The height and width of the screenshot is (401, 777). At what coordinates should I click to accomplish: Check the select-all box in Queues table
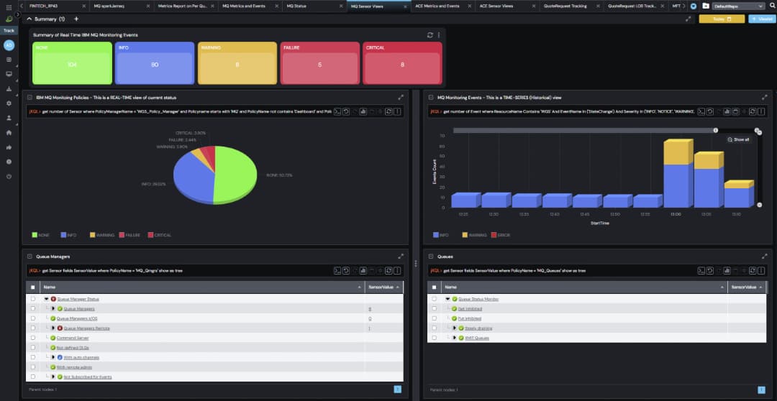(435, 287)
